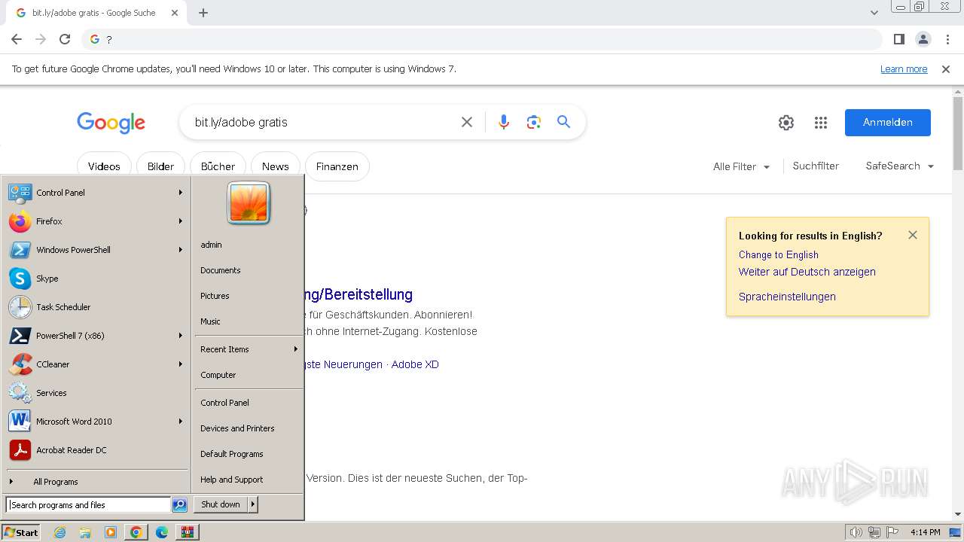Viewport: 964px width, 542px height.
Task: Open Acrobat Reader DC
Action: pyautogui.click(x=96, y=450)
